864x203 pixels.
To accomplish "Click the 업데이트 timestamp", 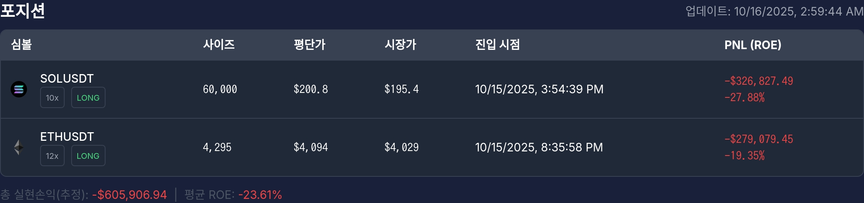I will 774,11.
